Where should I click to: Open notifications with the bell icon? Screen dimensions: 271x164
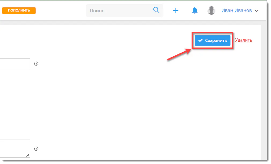[x=195, y=10]
